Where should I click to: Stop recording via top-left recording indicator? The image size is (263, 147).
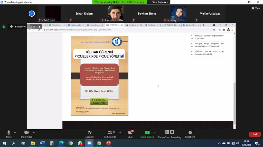pos(39,27)
